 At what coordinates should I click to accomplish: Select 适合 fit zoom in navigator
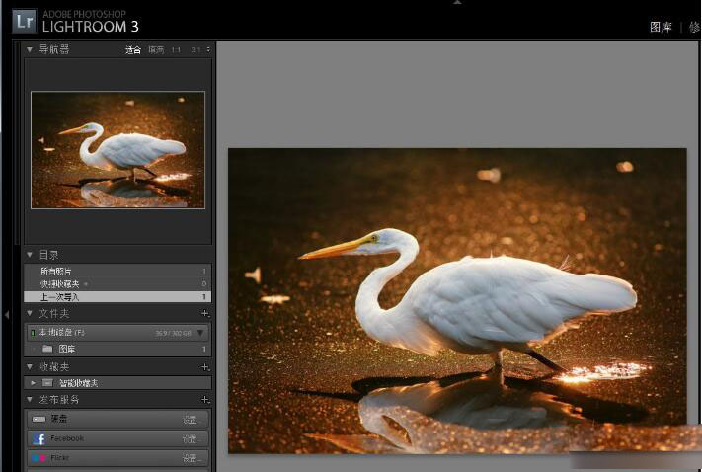click(133, 50)
